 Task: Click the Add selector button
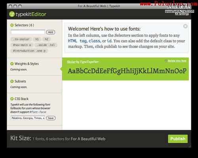click(x=51, y=32)
